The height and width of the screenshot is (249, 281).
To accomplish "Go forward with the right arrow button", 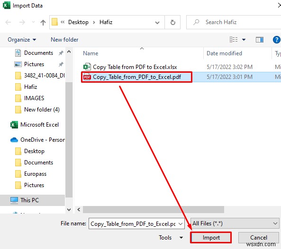I will pyautogui.click(x=22, y=22).
